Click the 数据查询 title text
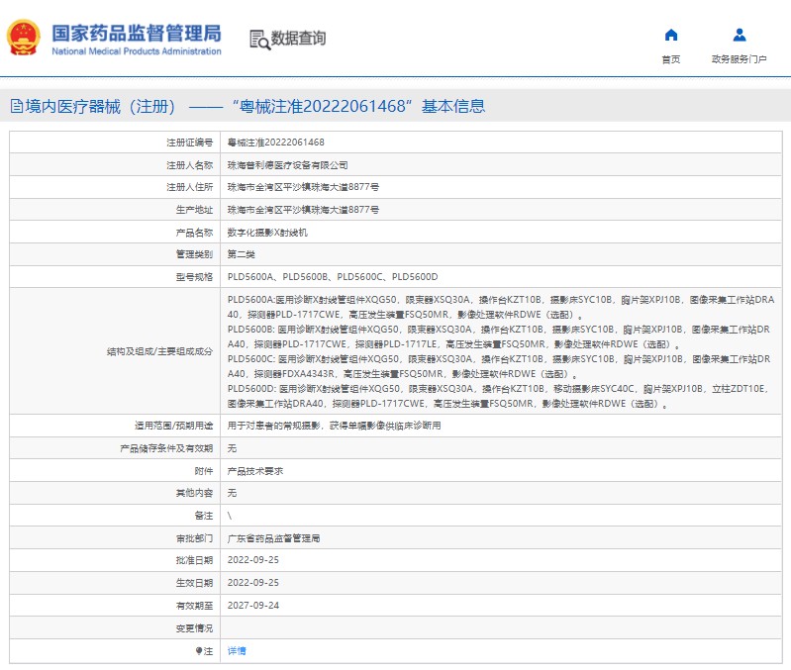The width and height of the screenshot is (791, 670). [298, 40]
